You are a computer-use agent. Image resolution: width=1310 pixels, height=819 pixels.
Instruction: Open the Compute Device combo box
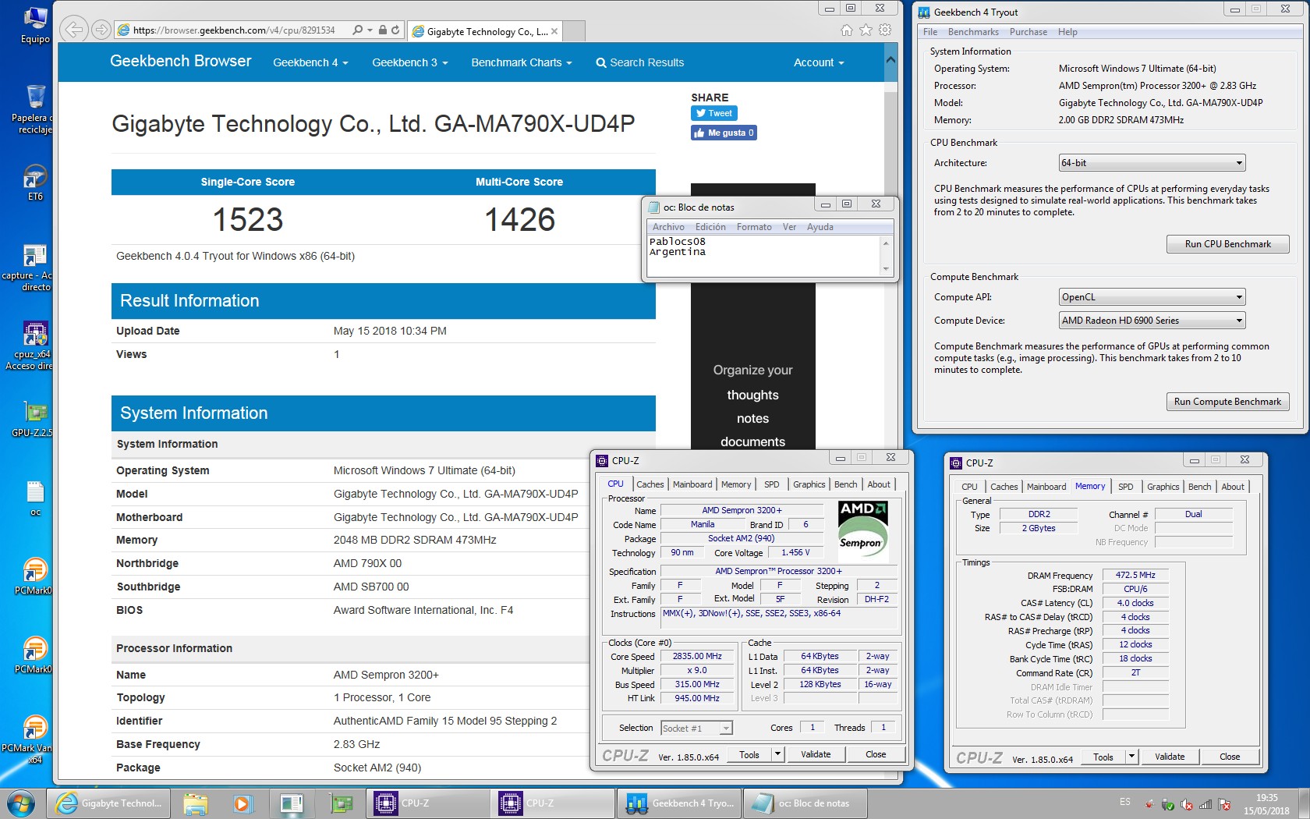(x=1152, y=321)
